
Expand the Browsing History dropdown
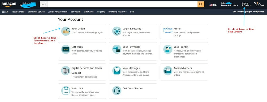117,12
